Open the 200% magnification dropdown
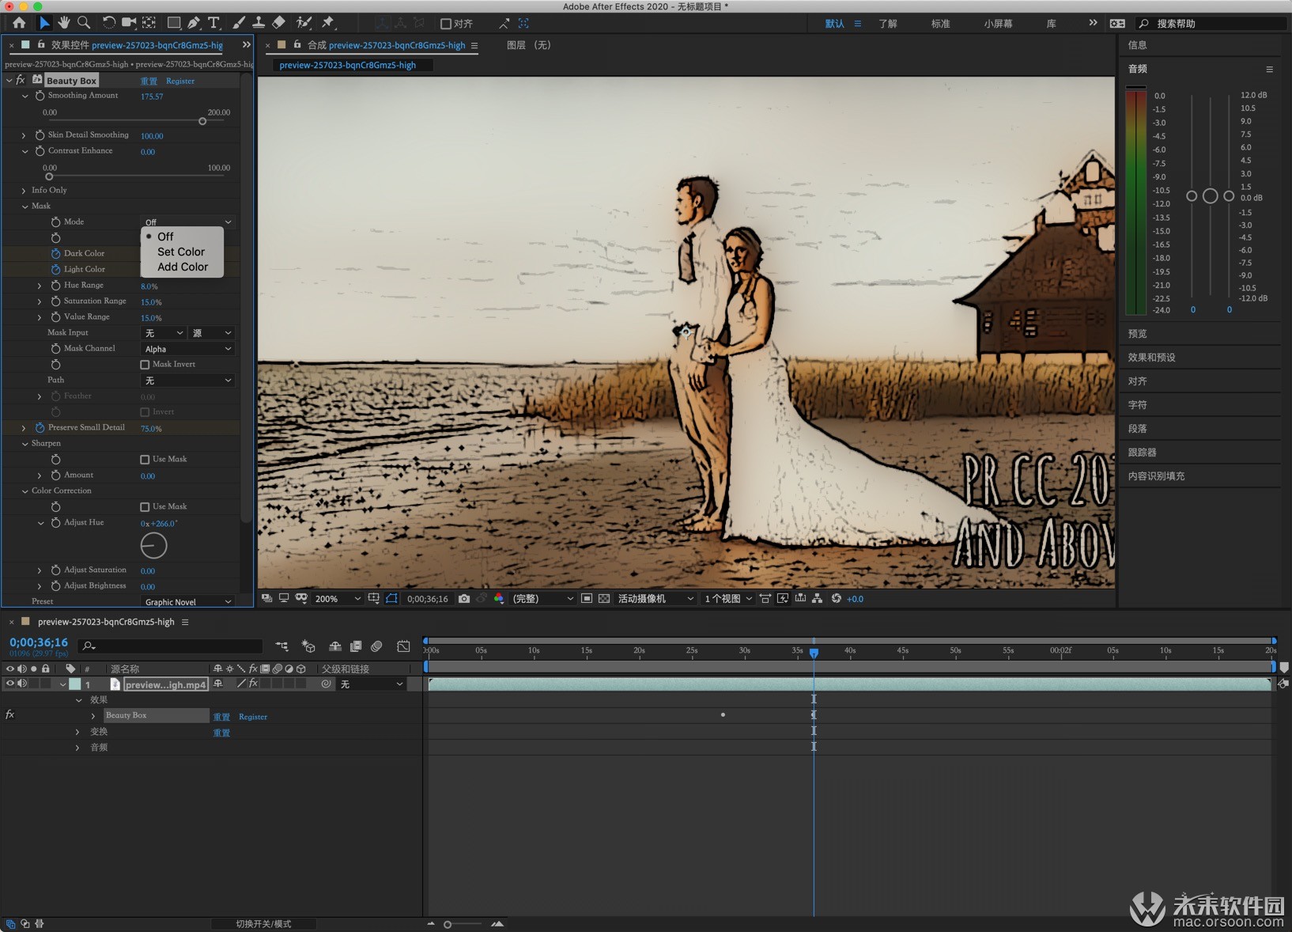 (x=338, y=599)
